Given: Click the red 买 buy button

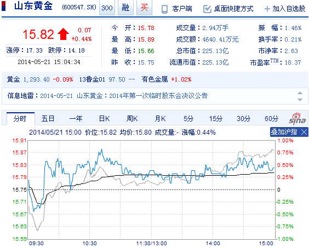Looking at the screenshot, I should 144,8.
